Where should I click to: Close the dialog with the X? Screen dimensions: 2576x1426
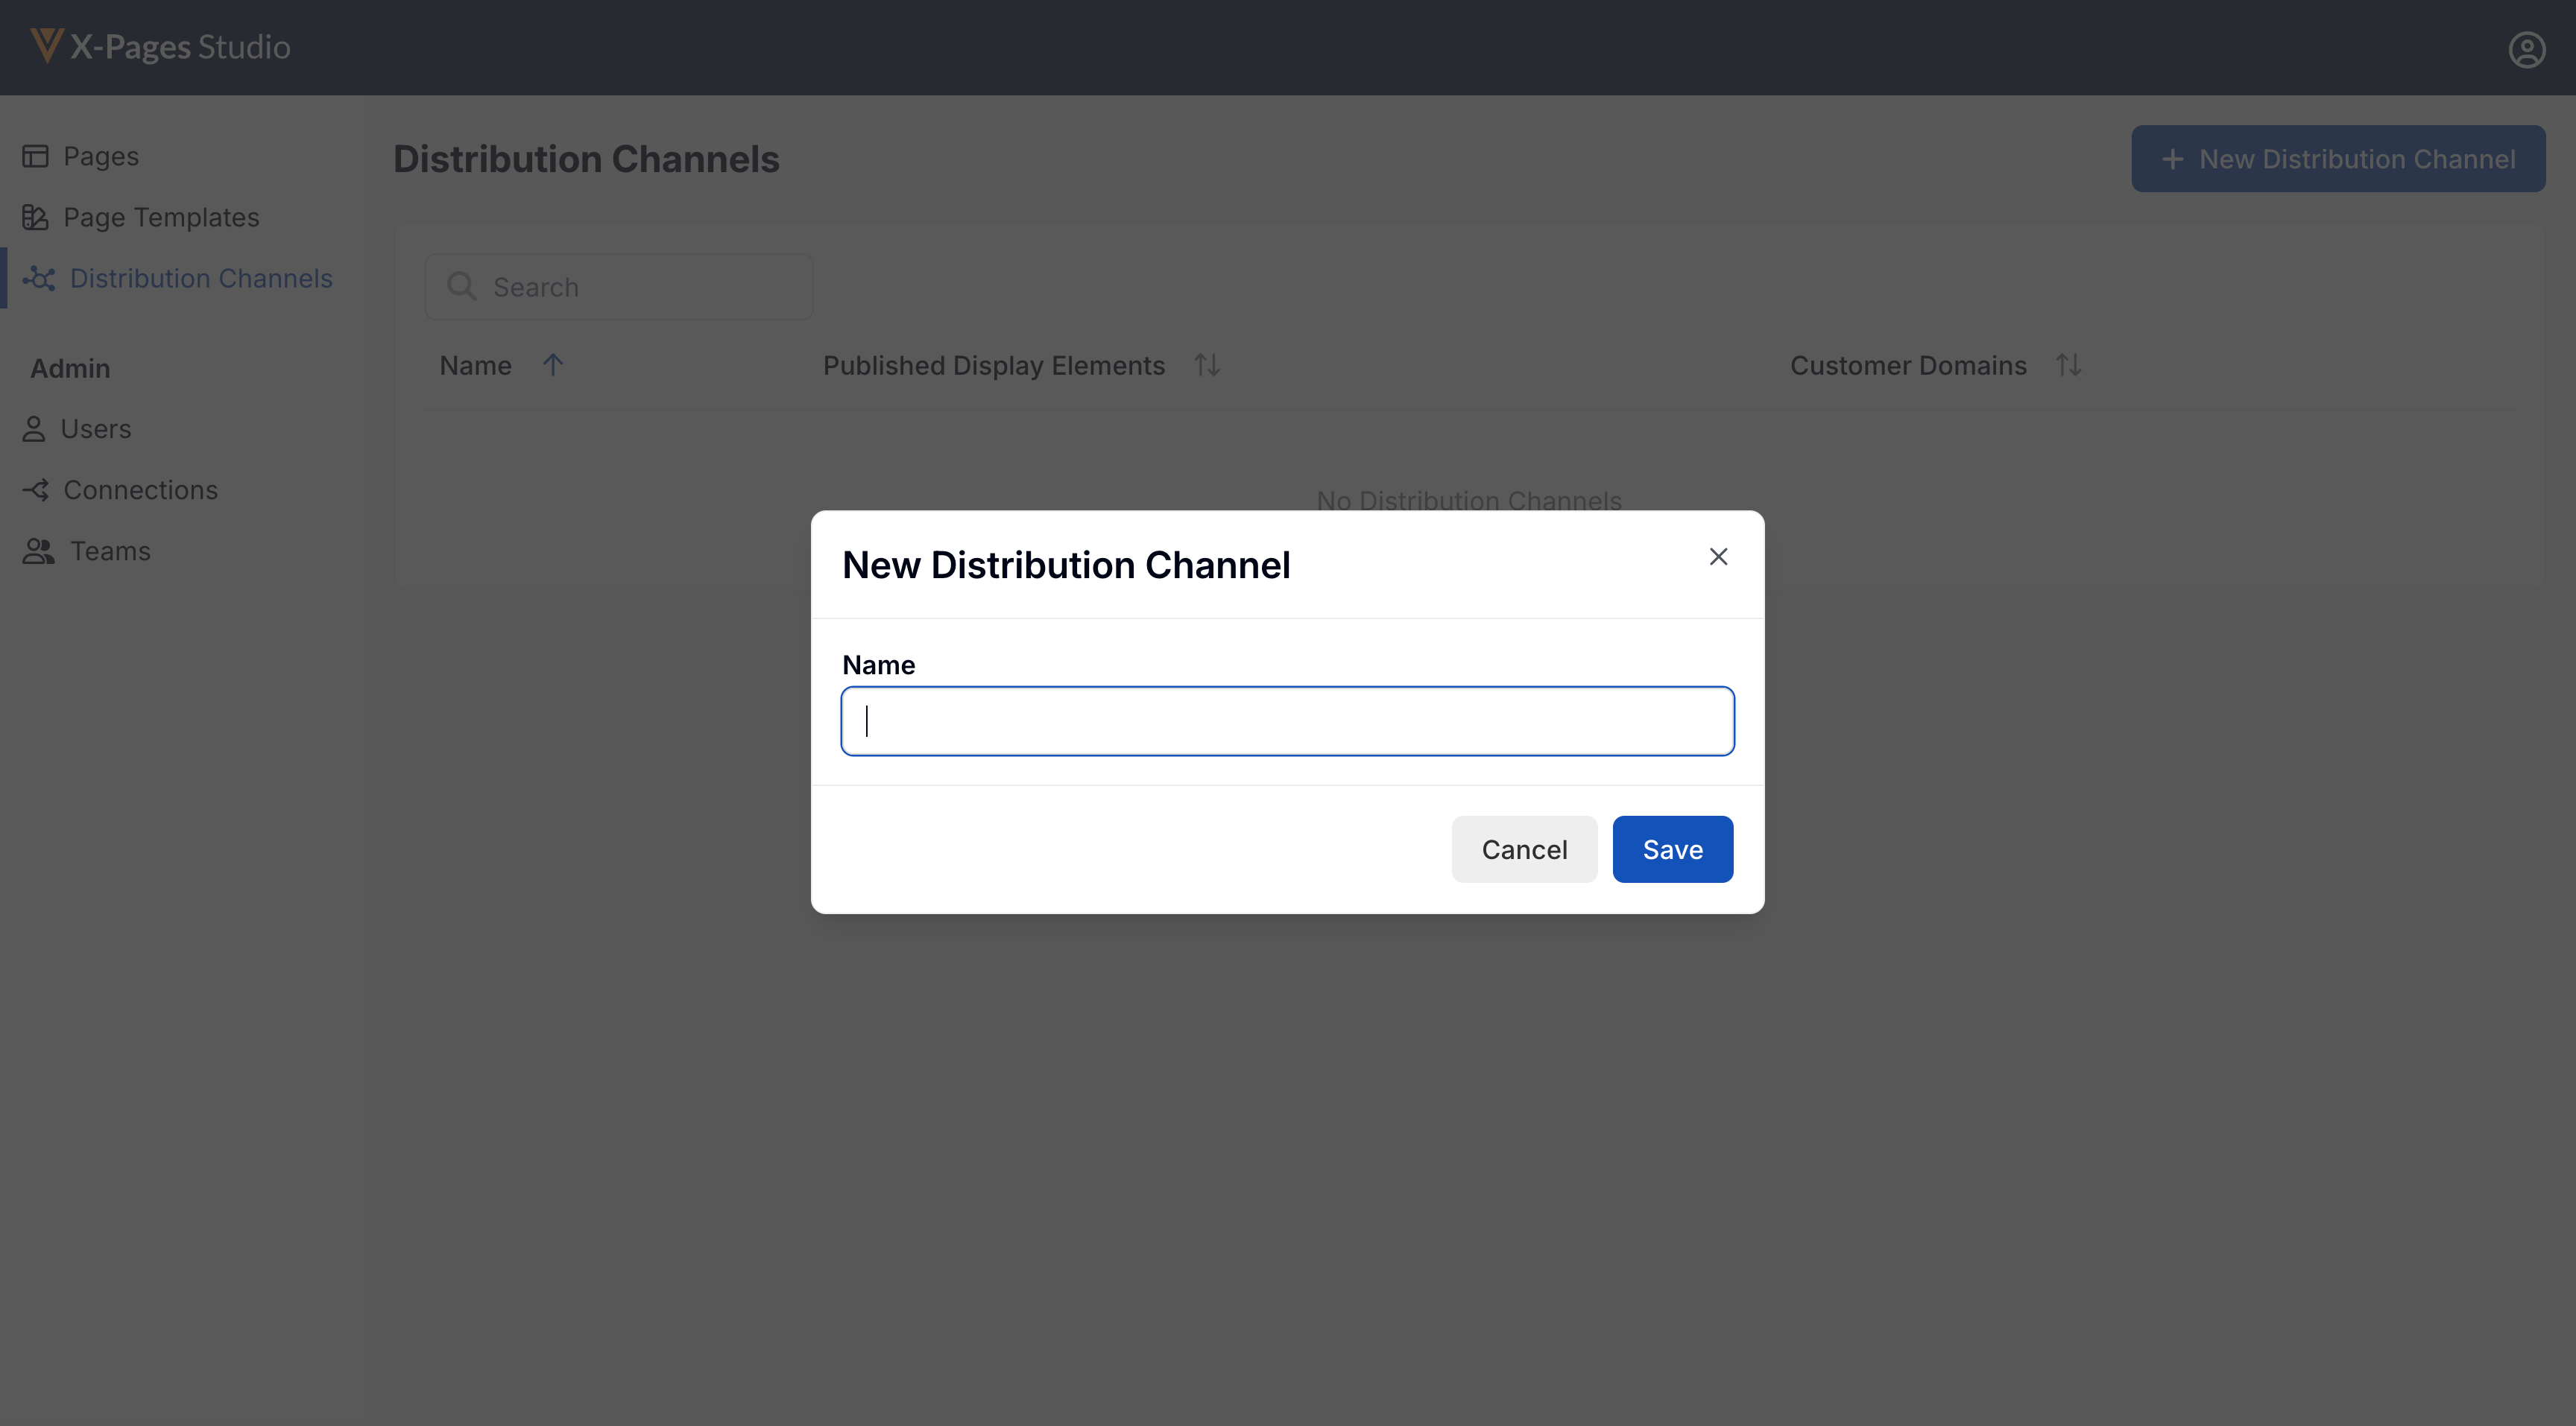point(1718,557)
